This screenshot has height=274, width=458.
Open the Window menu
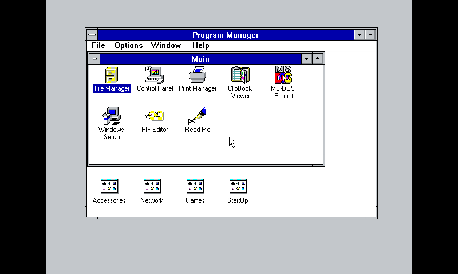165,46
